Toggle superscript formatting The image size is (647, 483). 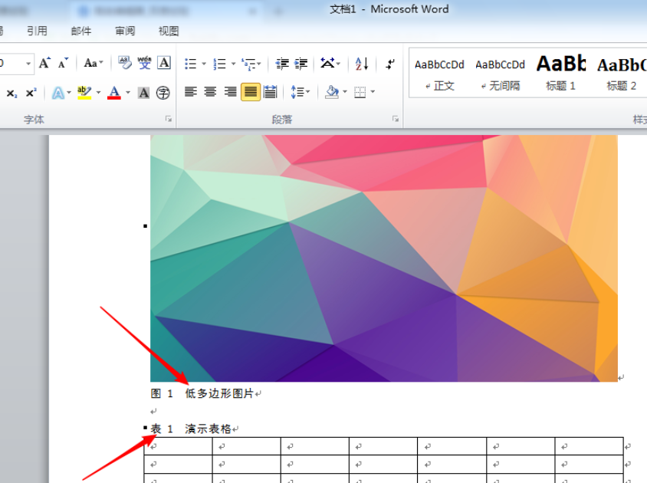tap(31, 93)
